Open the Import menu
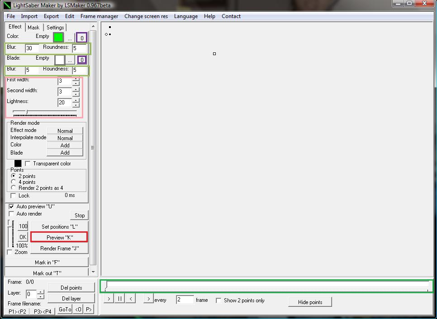Screen dimensions: 437x319 tap(29, 16)
